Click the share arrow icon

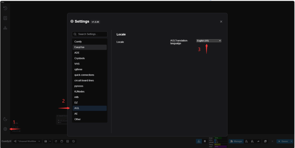tap(258, 141)
